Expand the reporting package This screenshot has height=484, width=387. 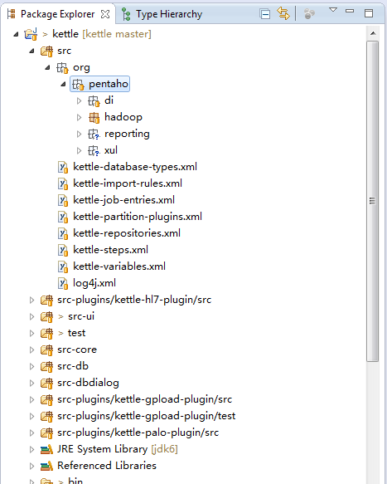point(79,134)
